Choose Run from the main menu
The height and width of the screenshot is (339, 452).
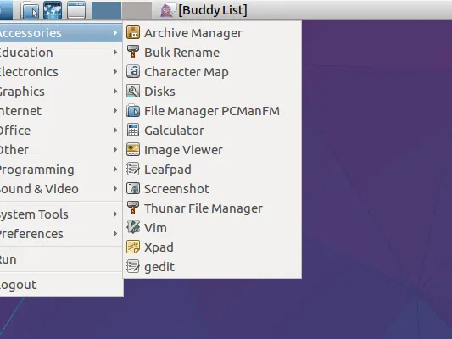[61, 259]
